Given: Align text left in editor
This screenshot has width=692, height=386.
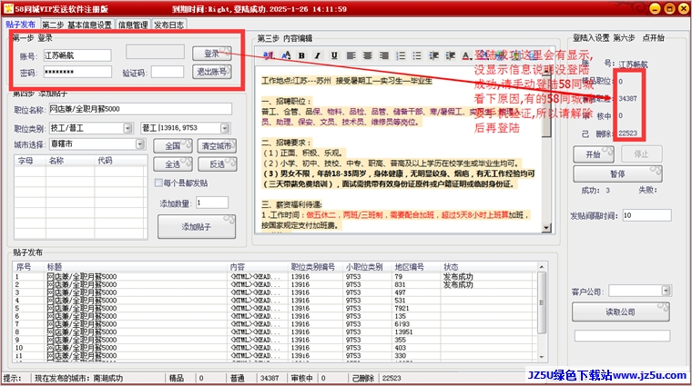Looking at the screenshot, I should (x=351, y=55).
